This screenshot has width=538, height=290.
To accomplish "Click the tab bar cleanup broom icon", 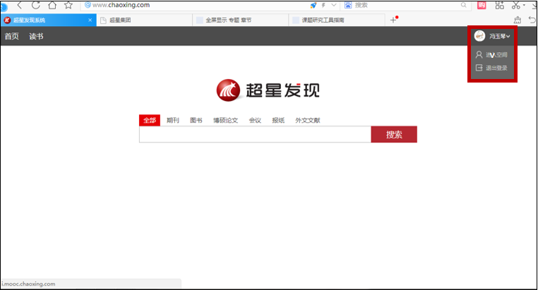I will (518, 20).
